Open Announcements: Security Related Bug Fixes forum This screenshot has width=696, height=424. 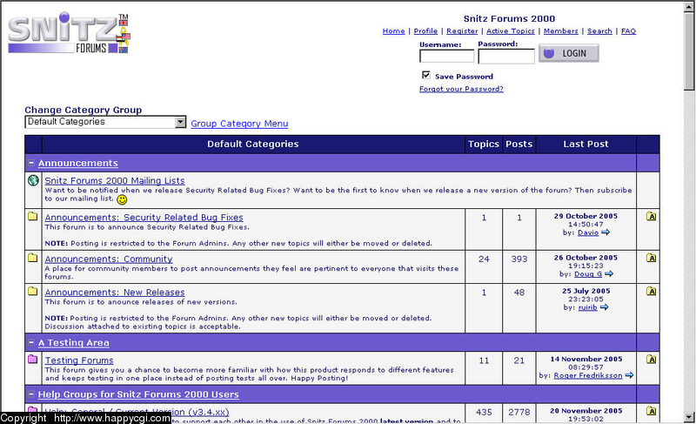tap(144, 218)
